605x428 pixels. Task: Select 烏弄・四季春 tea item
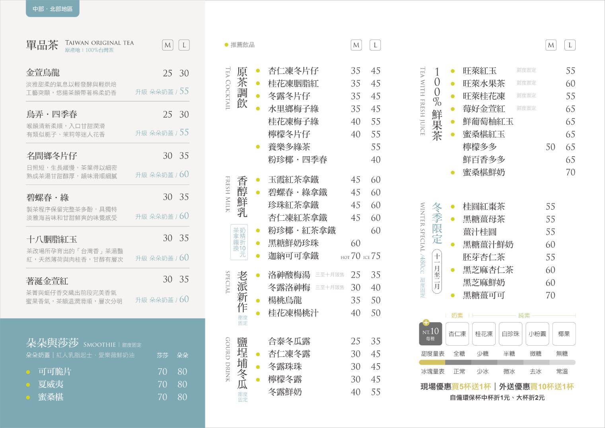(x=52, y=115)
